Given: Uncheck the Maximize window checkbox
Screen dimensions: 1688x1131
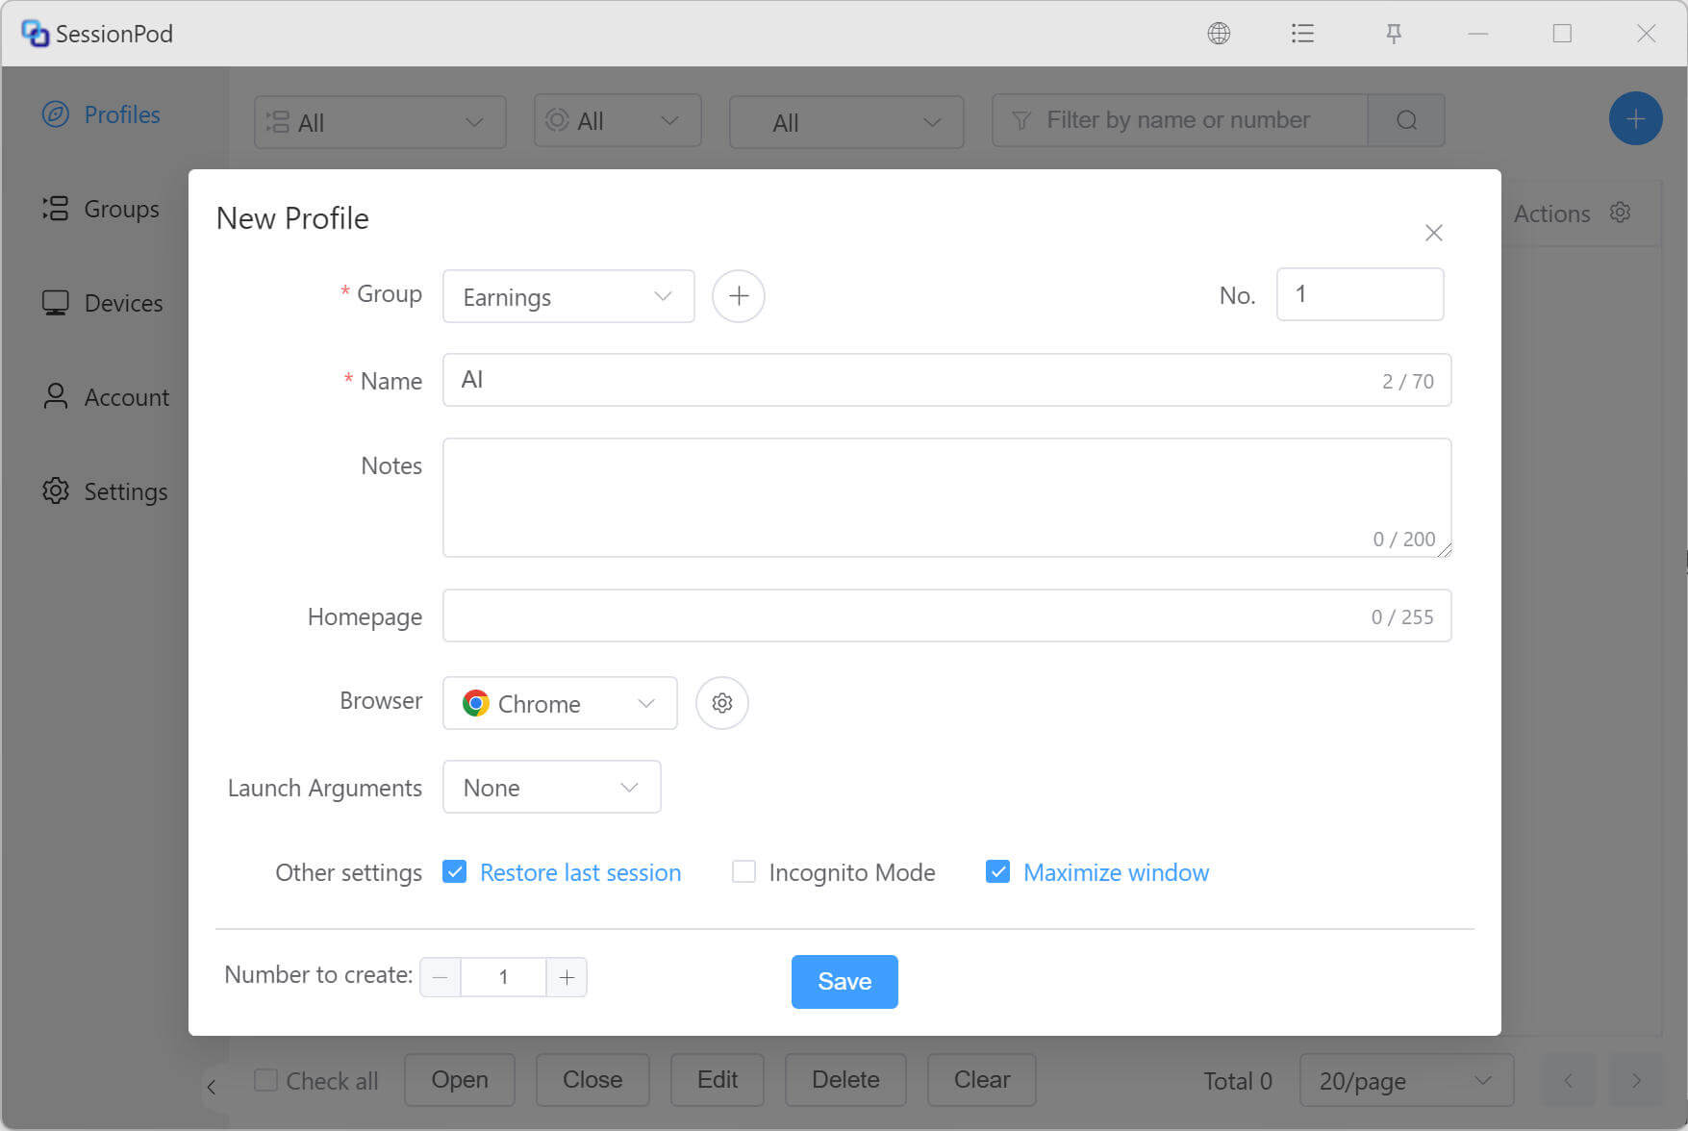Looking at the screenshot, I should click(x=997, y=871).
